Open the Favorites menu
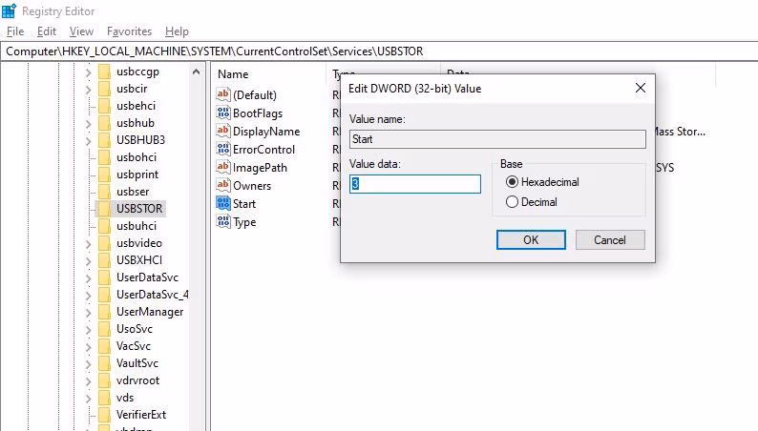 pyautogui.click(x=129, y=31)
